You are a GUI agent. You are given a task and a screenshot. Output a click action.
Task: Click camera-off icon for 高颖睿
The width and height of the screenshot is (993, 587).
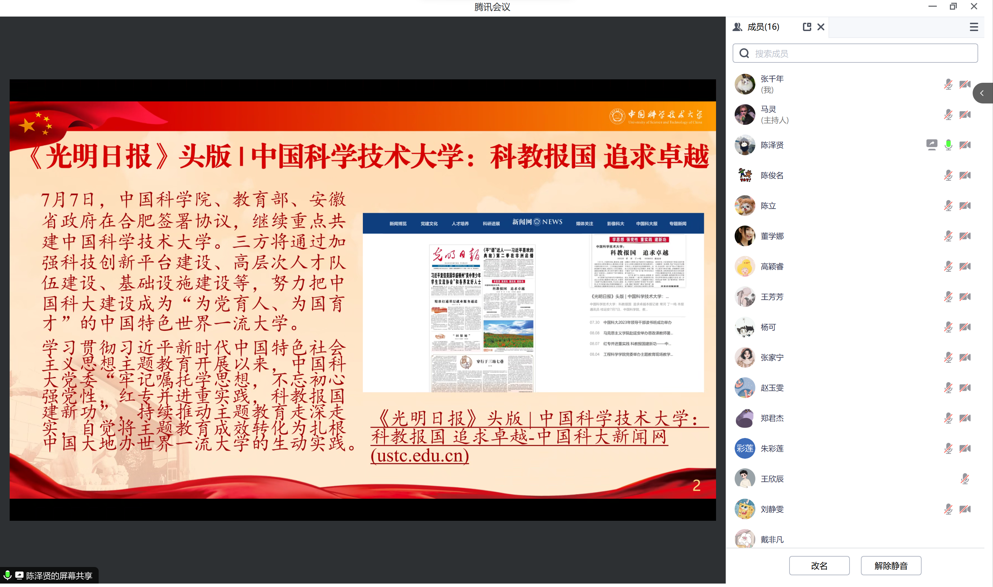click(964, 266)
